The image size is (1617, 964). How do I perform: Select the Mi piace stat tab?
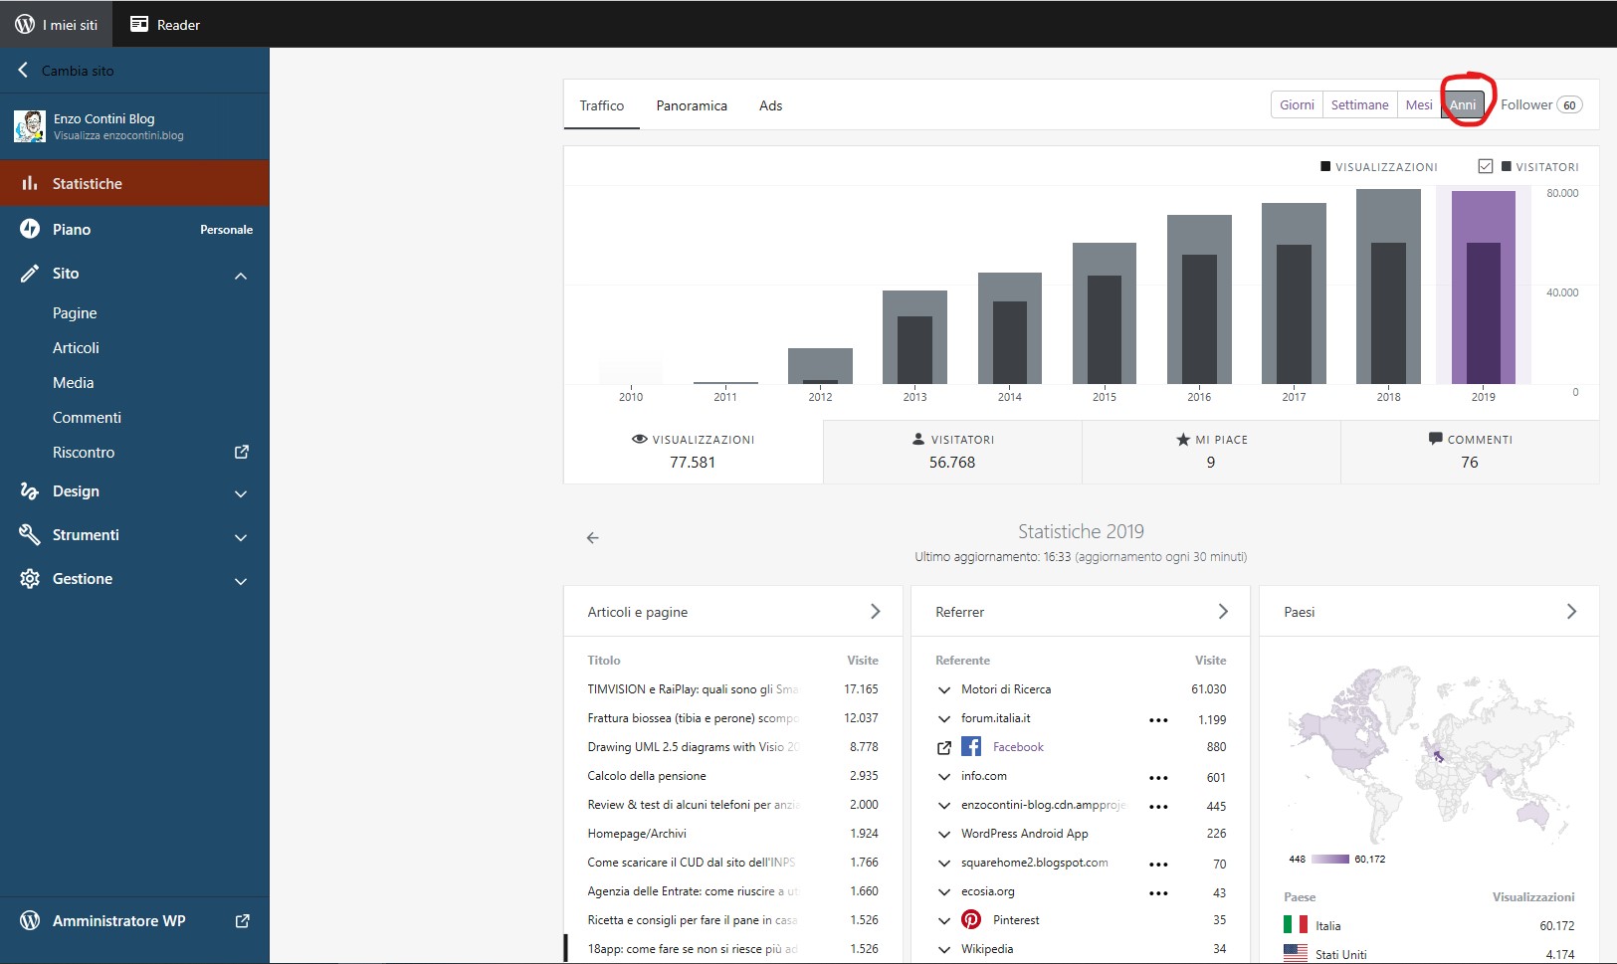coord(1210,452)
